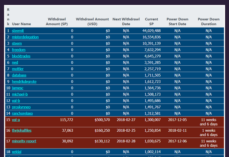
Task: Select the 30,092 withdrawal SP amount
Action: point(68,141)
